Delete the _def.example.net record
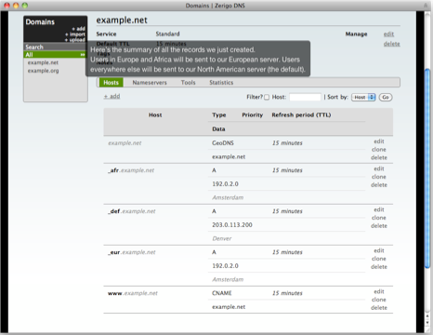Viewport: 433px width, 335px height. (x=379, y=226)
